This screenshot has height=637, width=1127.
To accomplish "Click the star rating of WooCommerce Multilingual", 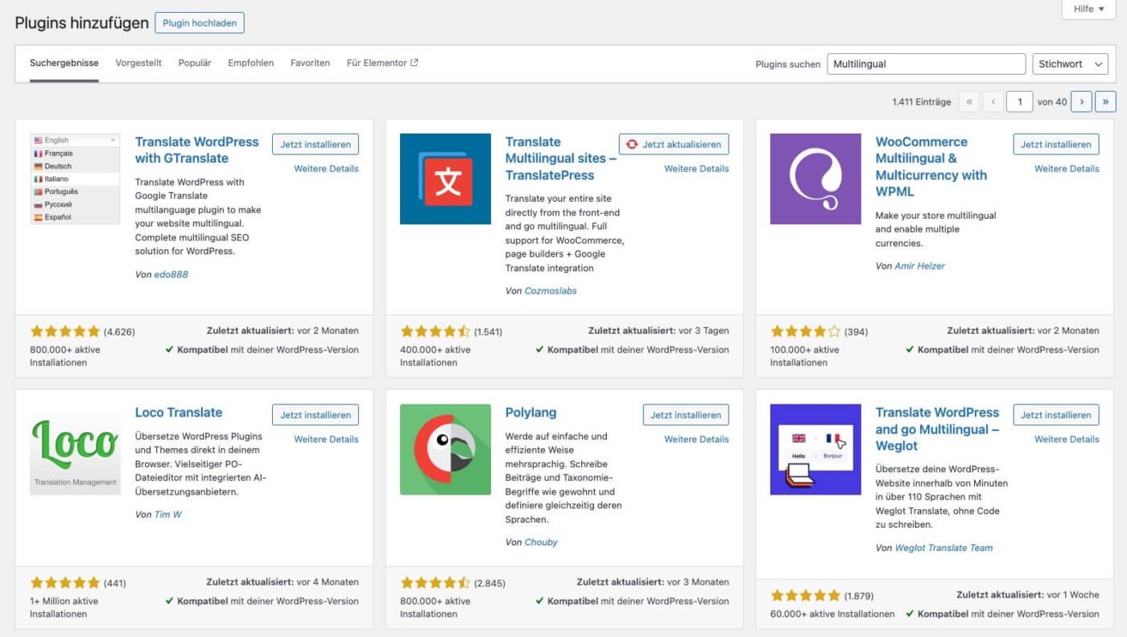I will [x=806, y=331].
